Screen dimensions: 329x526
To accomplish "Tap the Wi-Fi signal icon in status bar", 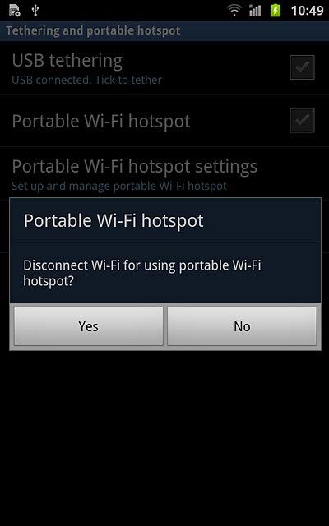I will (x=234, y=11).
